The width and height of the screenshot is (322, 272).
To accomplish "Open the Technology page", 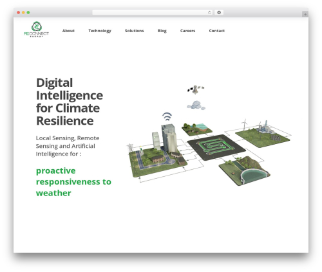I will [100, 31].
